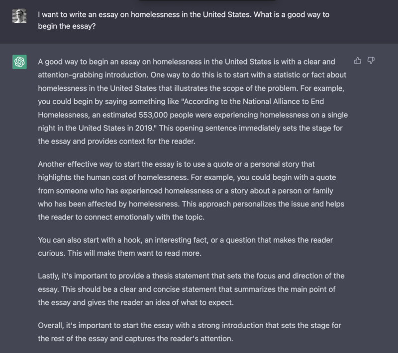Click the paragraph starting "Lastly, it's important"
The image size is (398, 353).
pos(192,288)
